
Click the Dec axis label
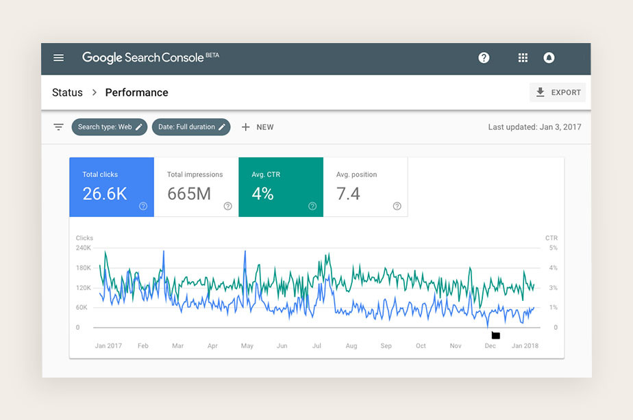click(x=490, y=346)
